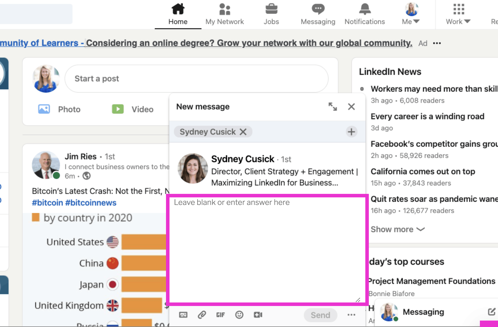Attach an image to the message
Viewport: 498px width, 327px height.
pyautogui.click(x=183, y=315)
